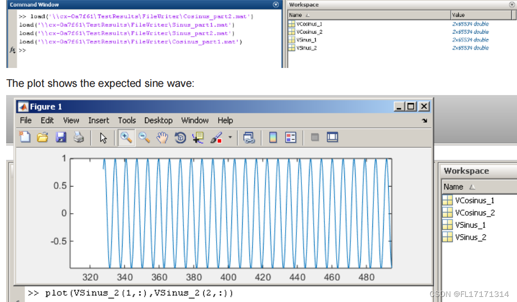Viewport: 517px width, 302px height.
Task: Click the Hide Plot Tools icon
Action: pos(315,137)
